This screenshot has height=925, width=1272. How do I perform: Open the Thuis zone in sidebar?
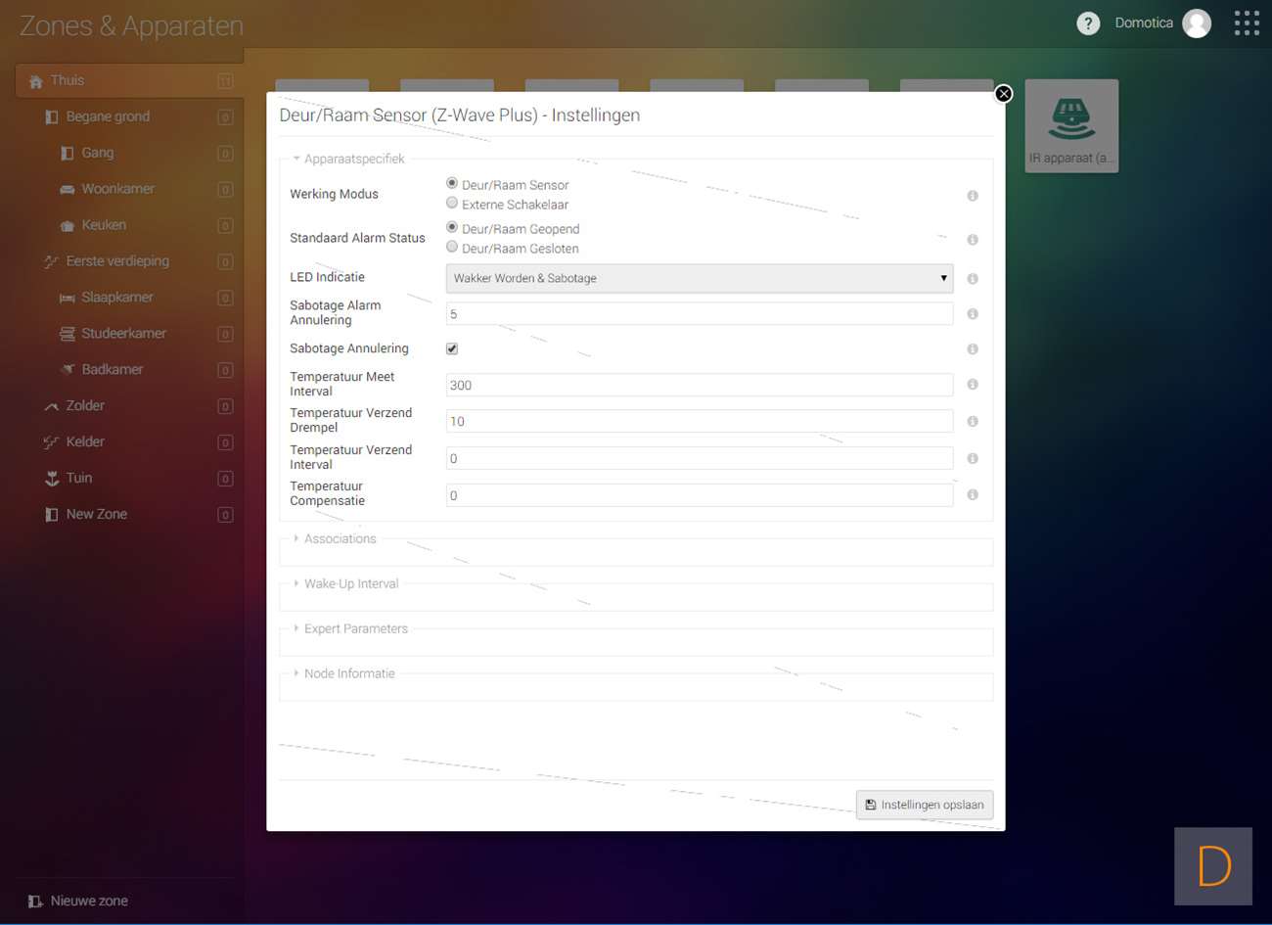coord(68,81)
